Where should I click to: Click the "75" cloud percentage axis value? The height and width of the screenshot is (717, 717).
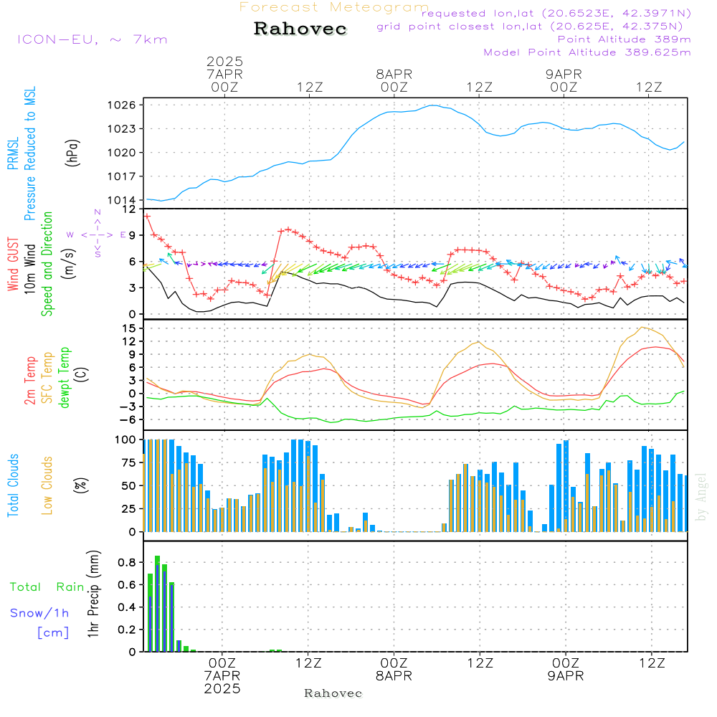tap(129, 462)
